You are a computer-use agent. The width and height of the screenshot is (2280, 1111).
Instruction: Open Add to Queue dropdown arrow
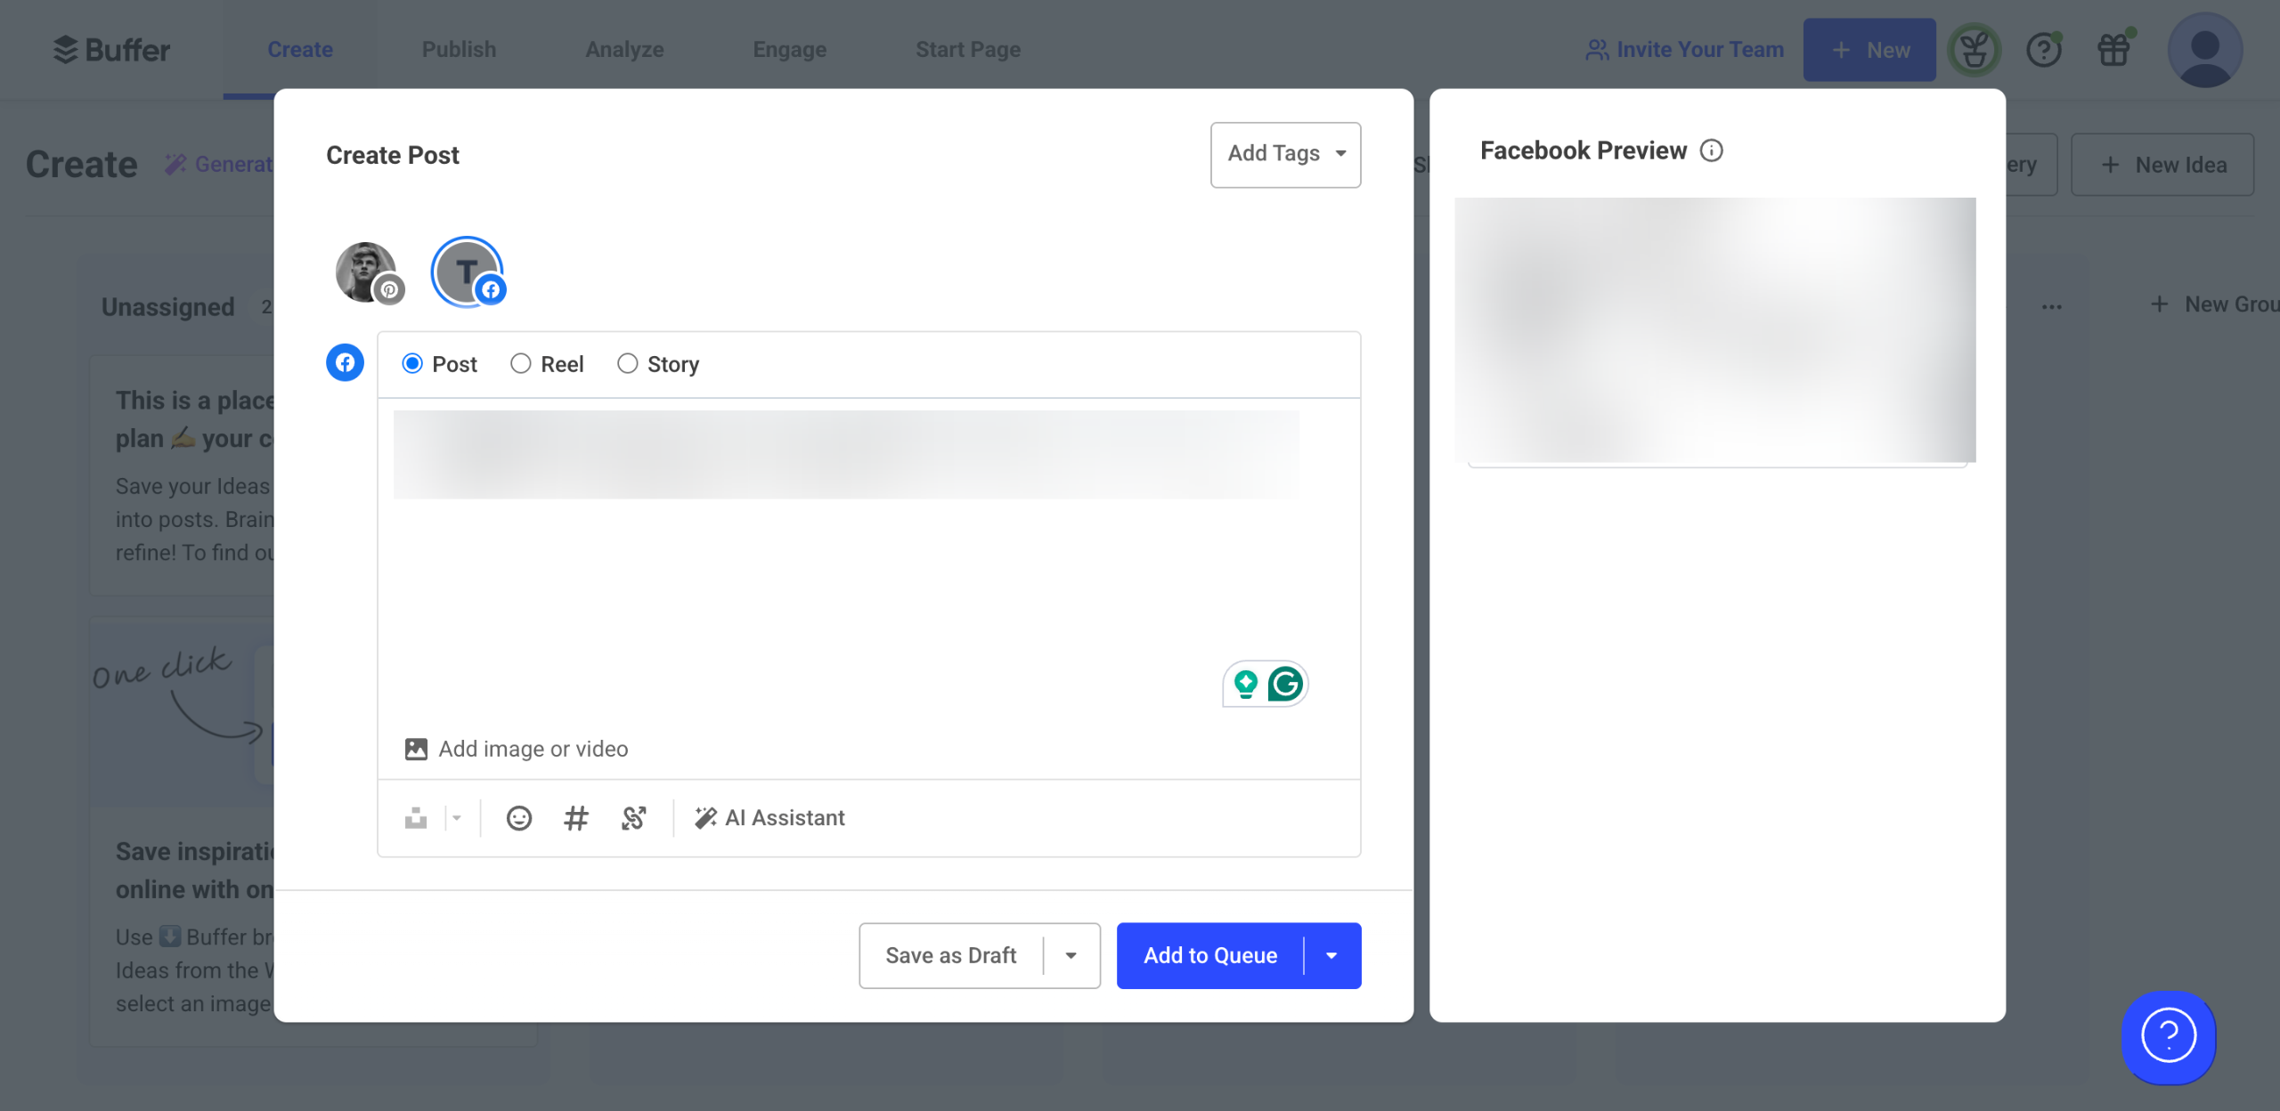point(1331,956)
